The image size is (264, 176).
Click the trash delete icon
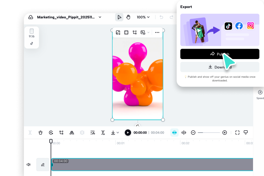click(41, 133)
